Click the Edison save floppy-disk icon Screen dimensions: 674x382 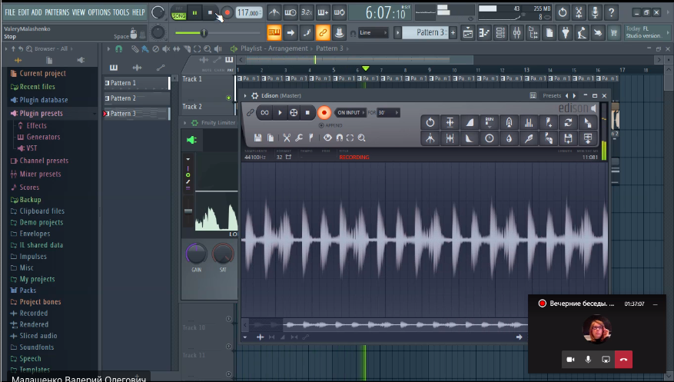(x=258, y=138)
